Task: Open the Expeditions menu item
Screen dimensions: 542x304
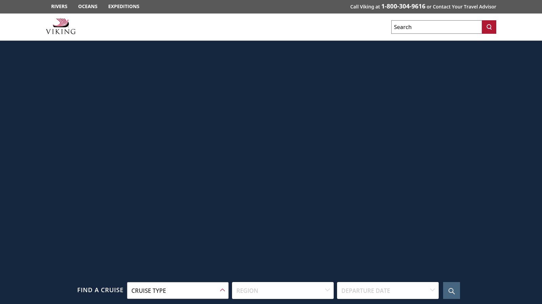Action: pos(124,6)
